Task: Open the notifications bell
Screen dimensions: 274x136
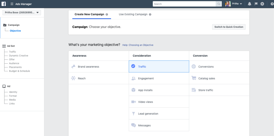Action: (x=250, y=4)
